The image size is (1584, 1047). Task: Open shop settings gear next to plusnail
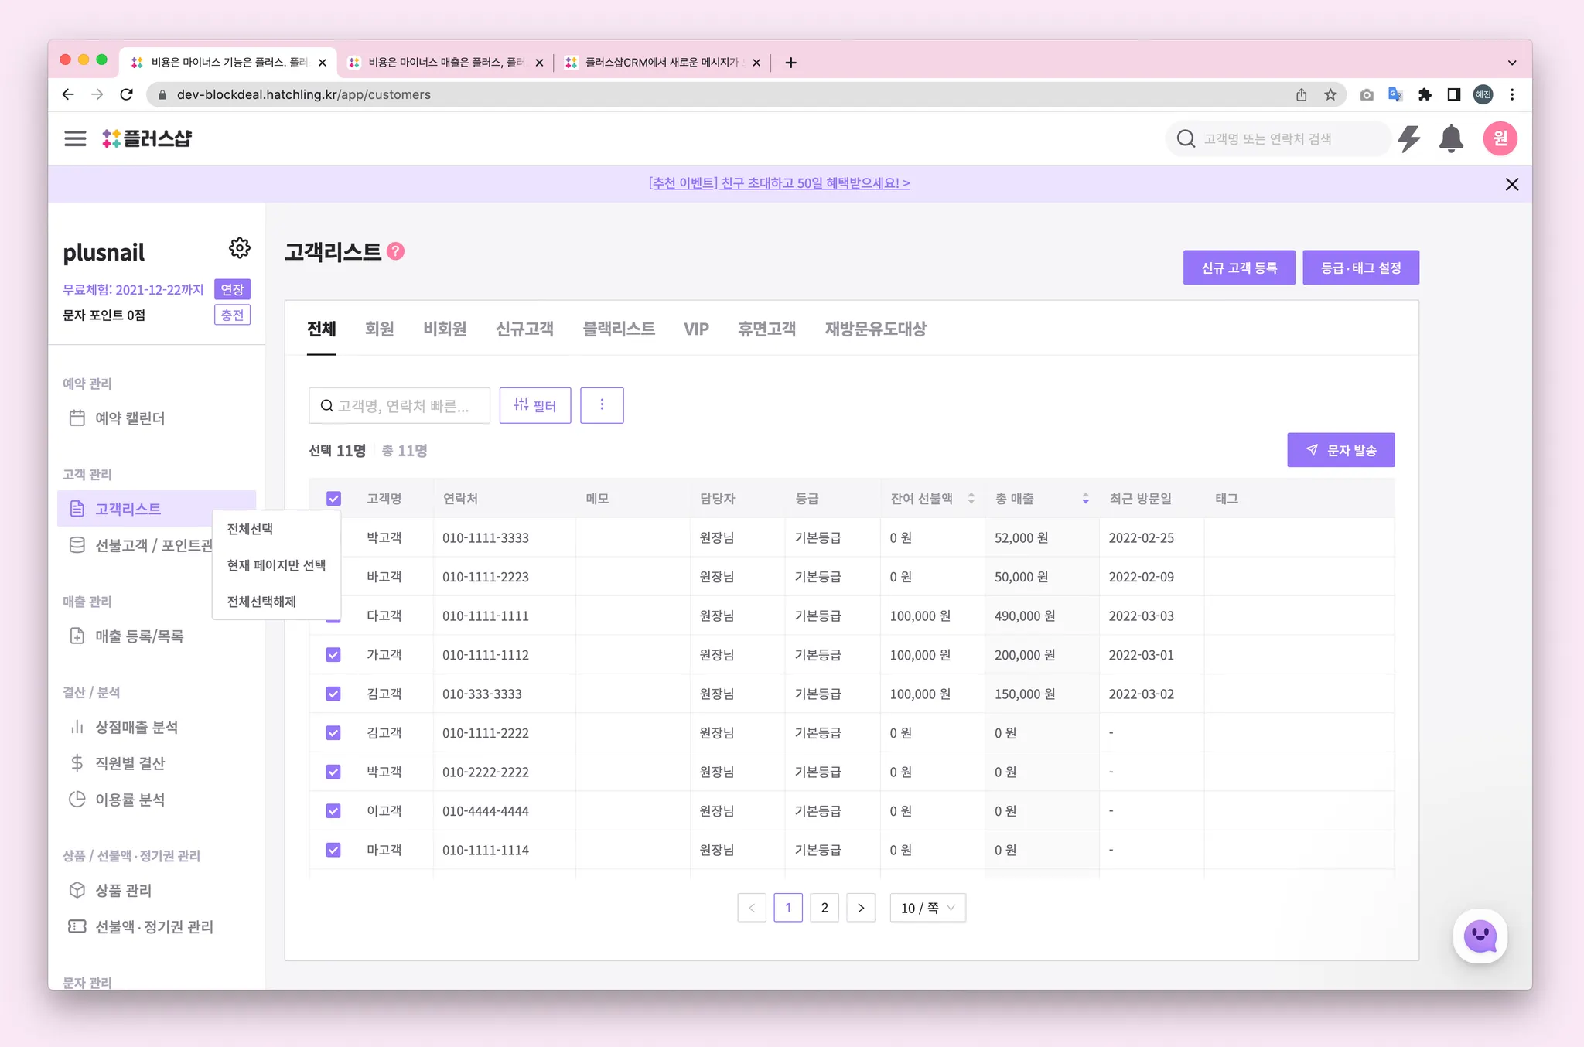point(240,248)
